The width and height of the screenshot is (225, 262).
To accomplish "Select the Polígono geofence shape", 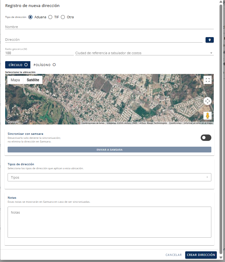I will click(45, 65).
